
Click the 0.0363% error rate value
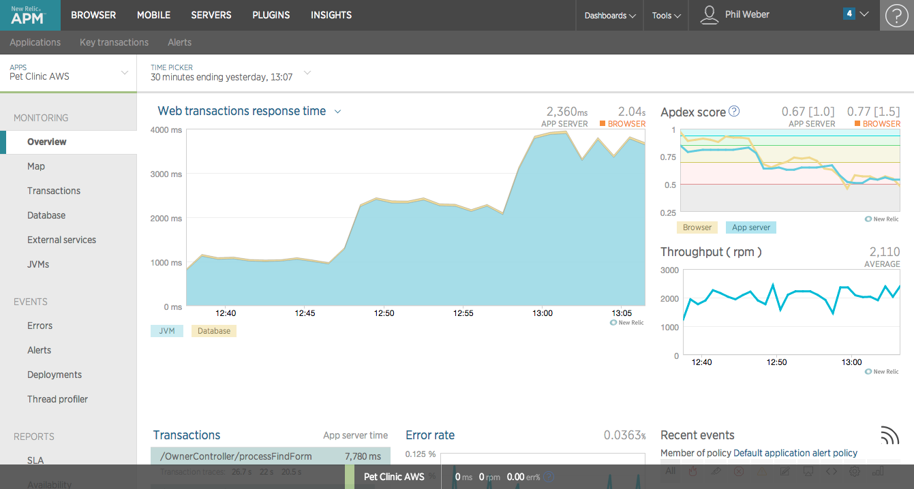[624, 435]
